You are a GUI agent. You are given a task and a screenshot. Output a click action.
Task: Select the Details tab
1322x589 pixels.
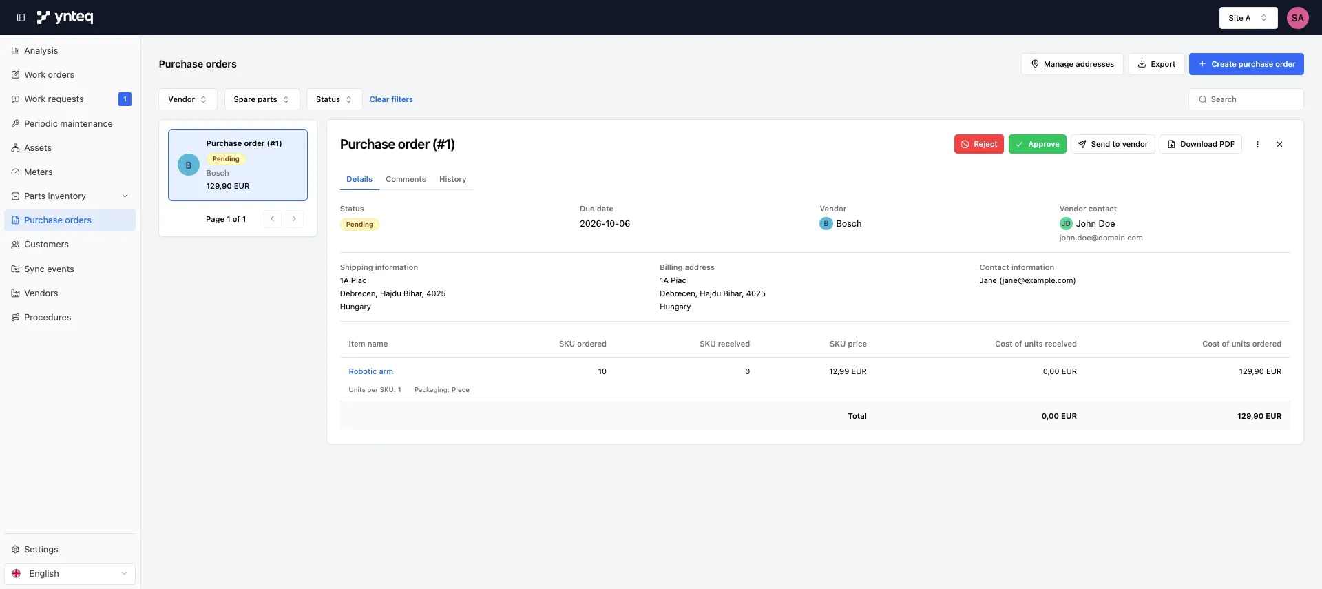359,179
